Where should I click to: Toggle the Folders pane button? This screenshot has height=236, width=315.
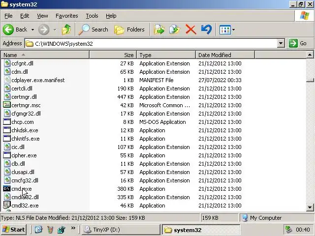129,29
